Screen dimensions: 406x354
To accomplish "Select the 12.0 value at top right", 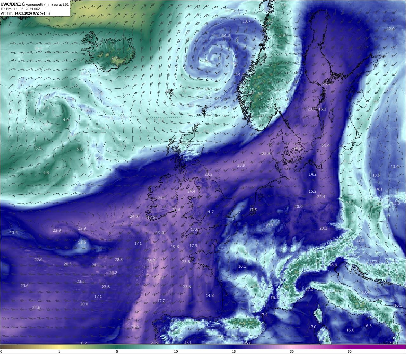I will coord(390,29).
